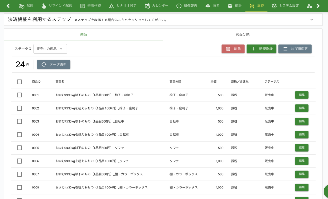Click 編集 for product 0007
Viewport: 328px width, 199px height.
302,174
